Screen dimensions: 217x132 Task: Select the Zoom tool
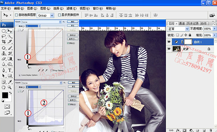pos(10,87)
